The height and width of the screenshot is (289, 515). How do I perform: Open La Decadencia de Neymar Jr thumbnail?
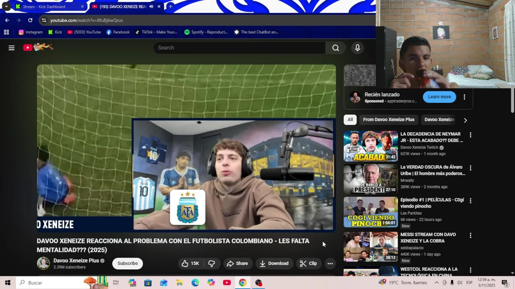[371, 146]
